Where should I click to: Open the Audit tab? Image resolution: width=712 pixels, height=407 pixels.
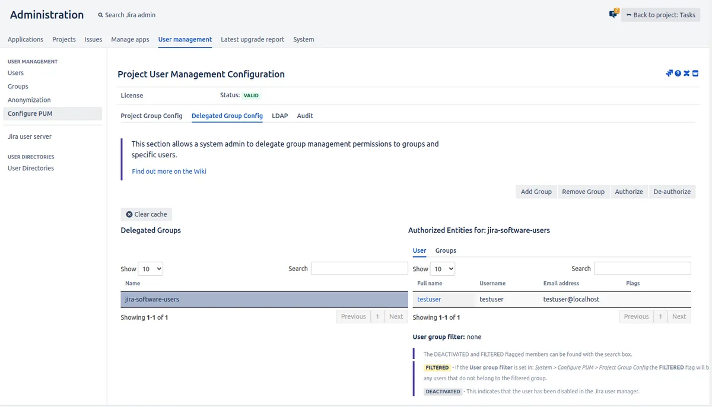click(305, 116)
